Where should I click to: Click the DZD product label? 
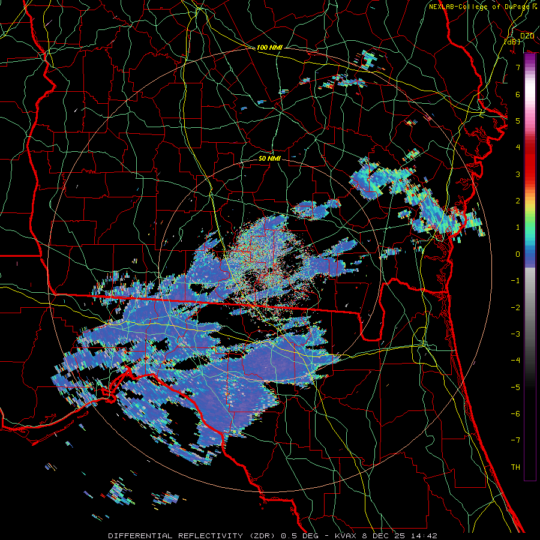point(527,36)
